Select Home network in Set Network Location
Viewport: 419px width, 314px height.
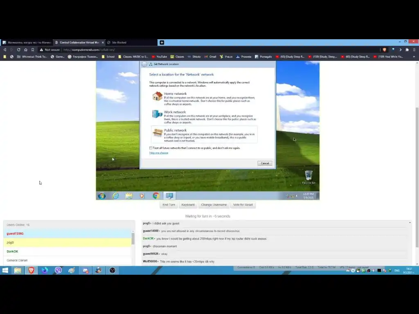[x=204, y=99]
